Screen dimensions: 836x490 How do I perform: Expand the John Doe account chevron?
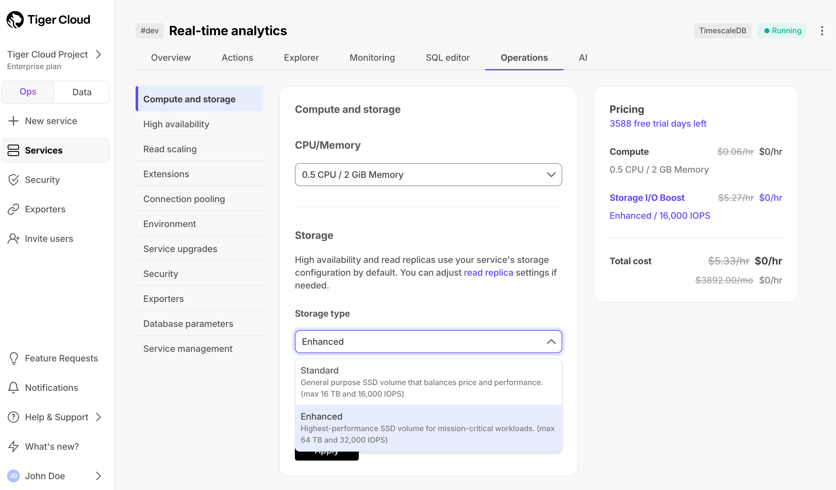coord(98,476)
